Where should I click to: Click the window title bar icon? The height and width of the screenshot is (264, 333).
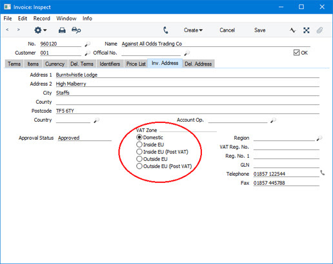(7, 7)
